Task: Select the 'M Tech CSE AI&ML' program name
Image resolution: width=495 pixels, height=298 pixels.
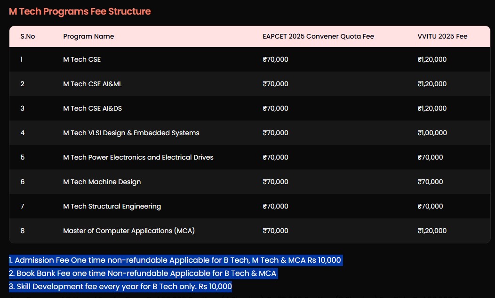Action: click(93, 84)
